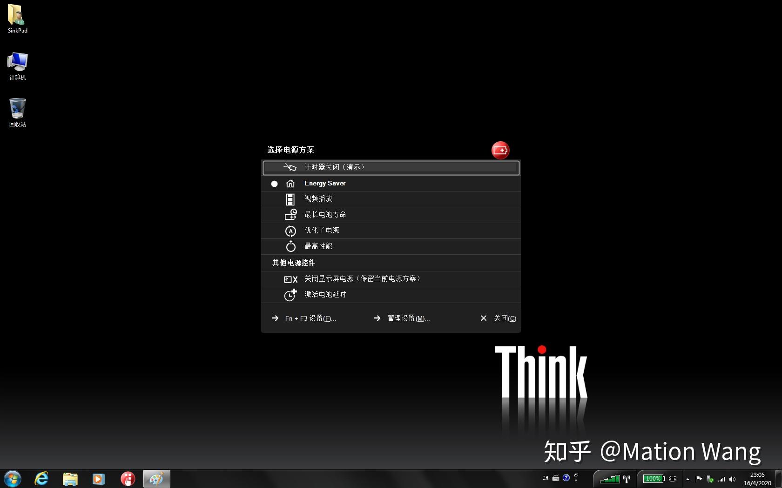Screen dimensions: 782x488
Task: Select the Energy Saver radio button
Action: coord(274,184)
